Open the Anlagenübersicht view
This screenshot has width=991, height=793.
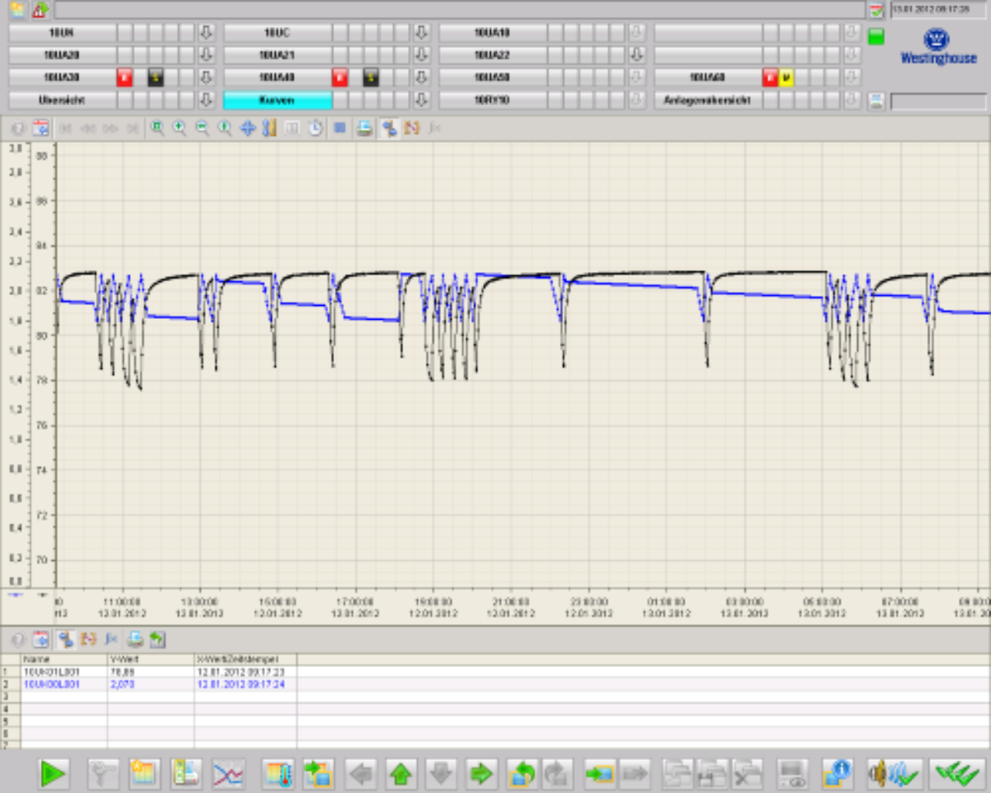point(708,100)
